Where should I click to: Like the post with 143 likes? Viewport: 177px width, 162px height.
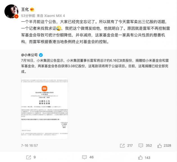click(x=140, y=157)
